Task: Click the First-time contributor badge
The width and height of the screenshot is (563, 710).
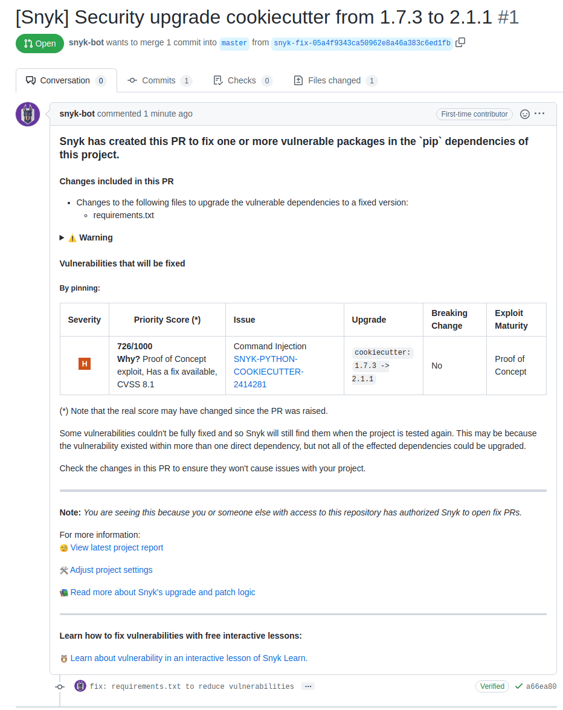Action: (474, 114)
